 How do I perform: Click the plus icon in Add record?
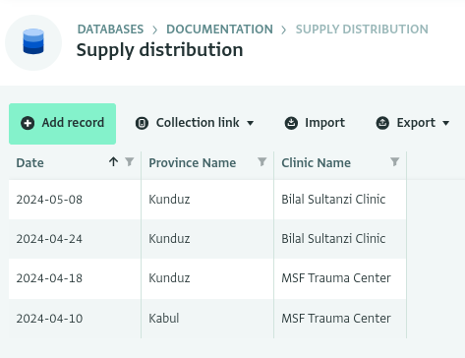coord(28,123)
